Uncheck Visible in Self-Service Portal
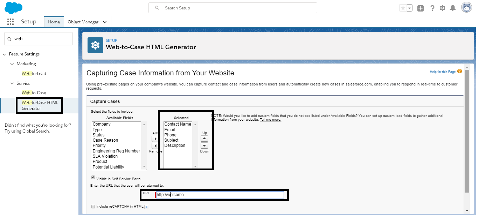Viewport: 479px width, 217px height. pyautogui.click(x=93, y=178)
